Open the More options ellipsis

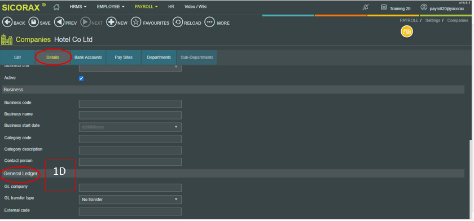click(209, 23)
